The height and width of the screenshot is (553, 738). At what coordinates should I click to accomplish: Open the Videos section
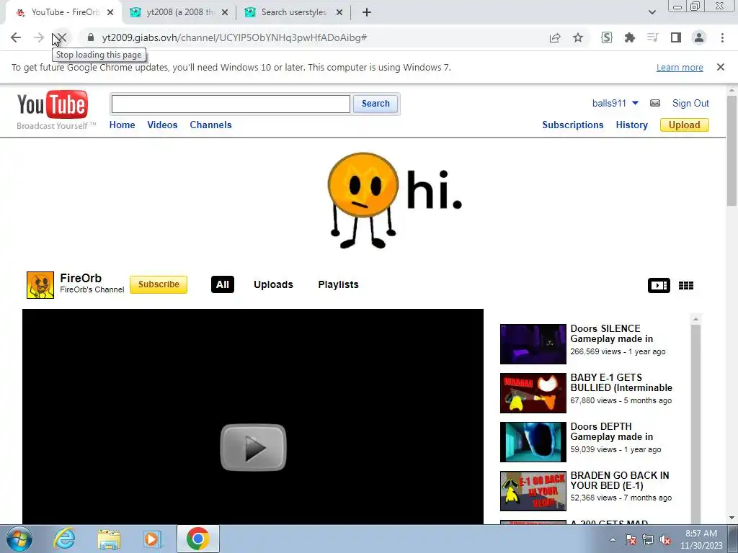pyautogui.click(x=162, y=125)
